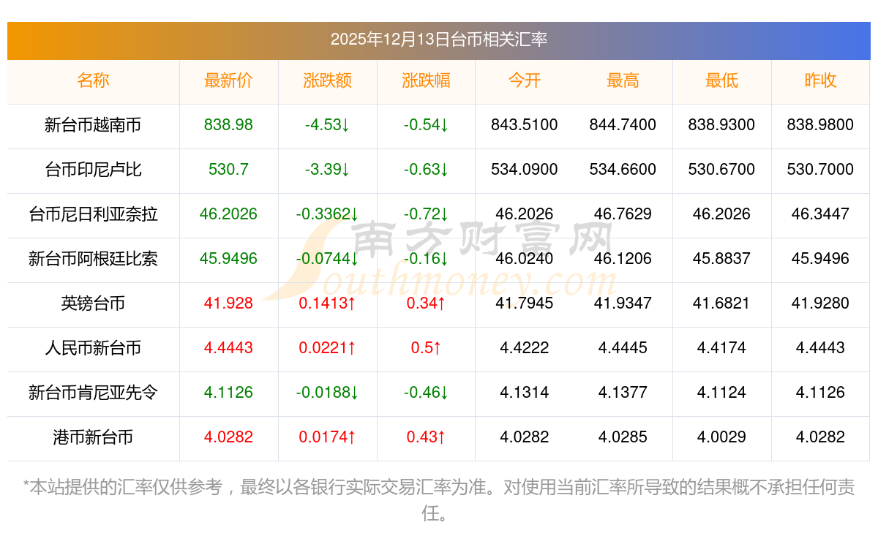Viewport: 878px width, 536px height.
Task: Select the 台币尼日利亚奈拉 row name
Action: tap(93, 214)
